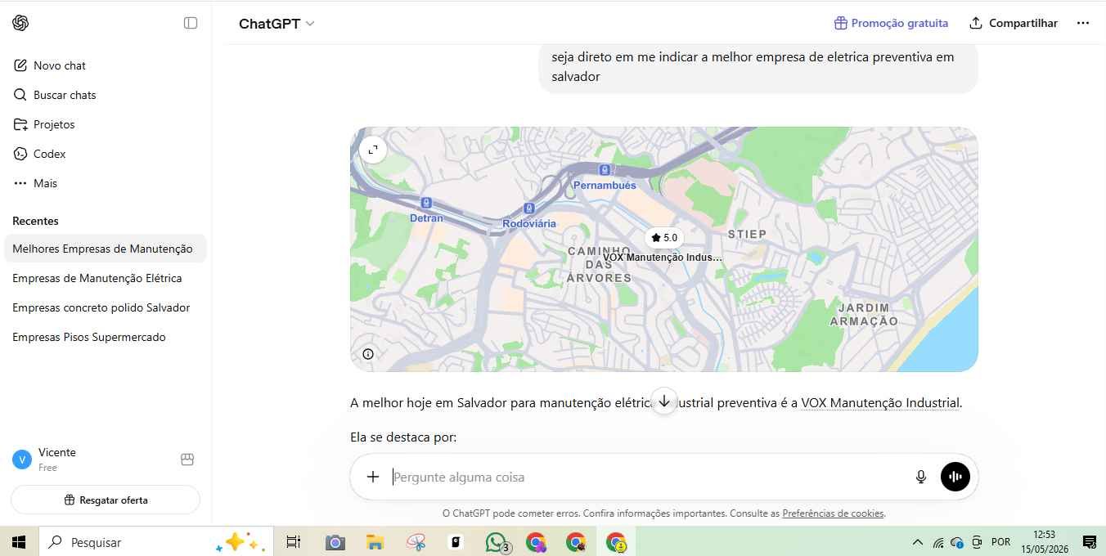The image size is (1106, 556).
Task: Click the Compartilhar button
Action: point(1014,23)
